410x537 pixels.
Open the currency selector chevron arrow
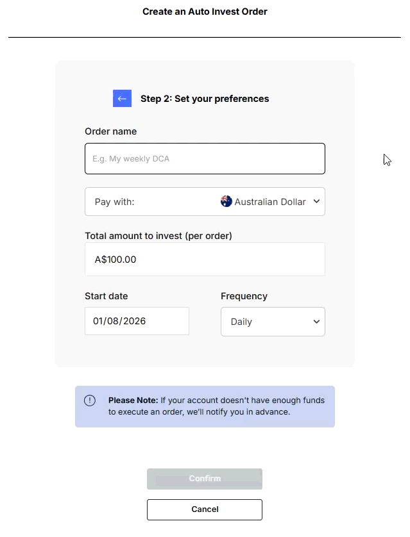tap(316, 201)
